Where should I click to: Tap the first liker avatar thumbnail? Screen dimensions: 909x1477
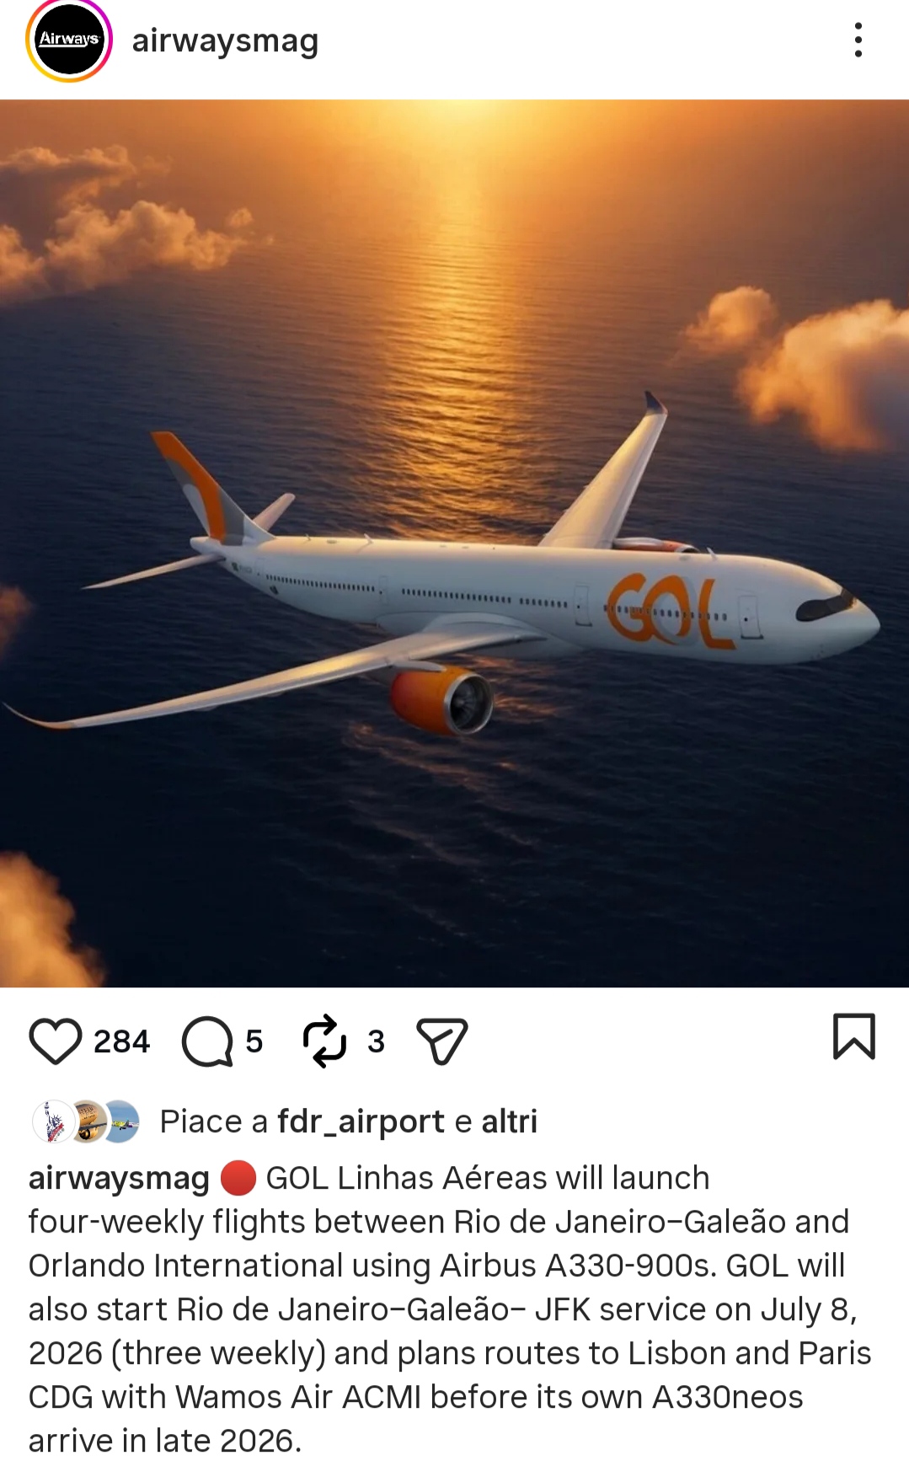52,1121
